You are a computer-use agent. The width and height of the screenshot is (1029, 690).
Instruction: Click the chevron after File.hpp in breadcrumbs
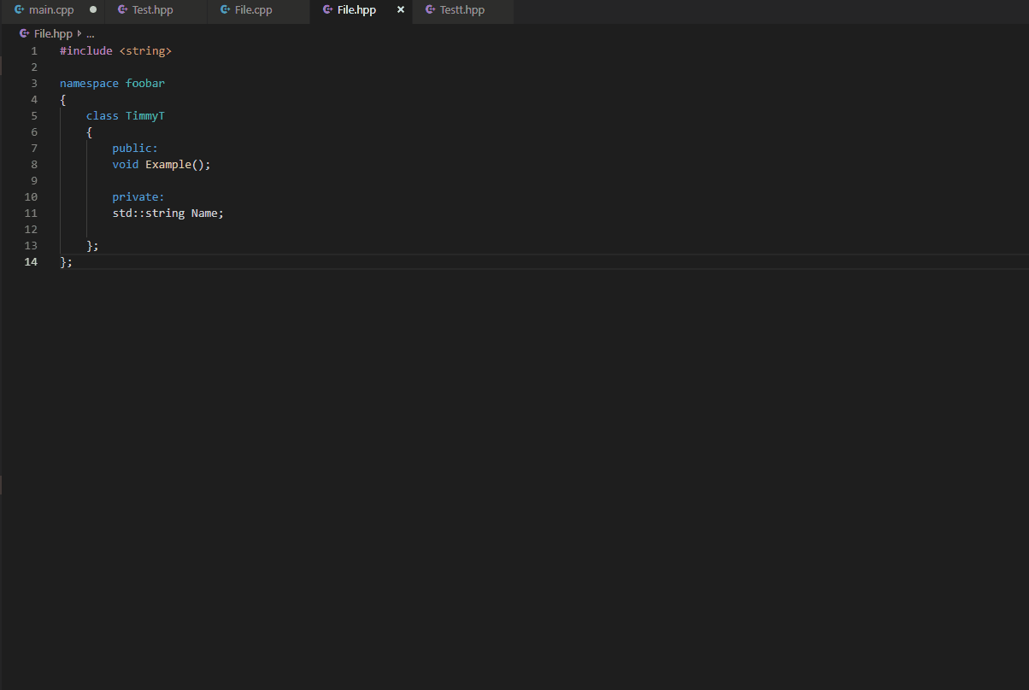click(x=79, y=33)
